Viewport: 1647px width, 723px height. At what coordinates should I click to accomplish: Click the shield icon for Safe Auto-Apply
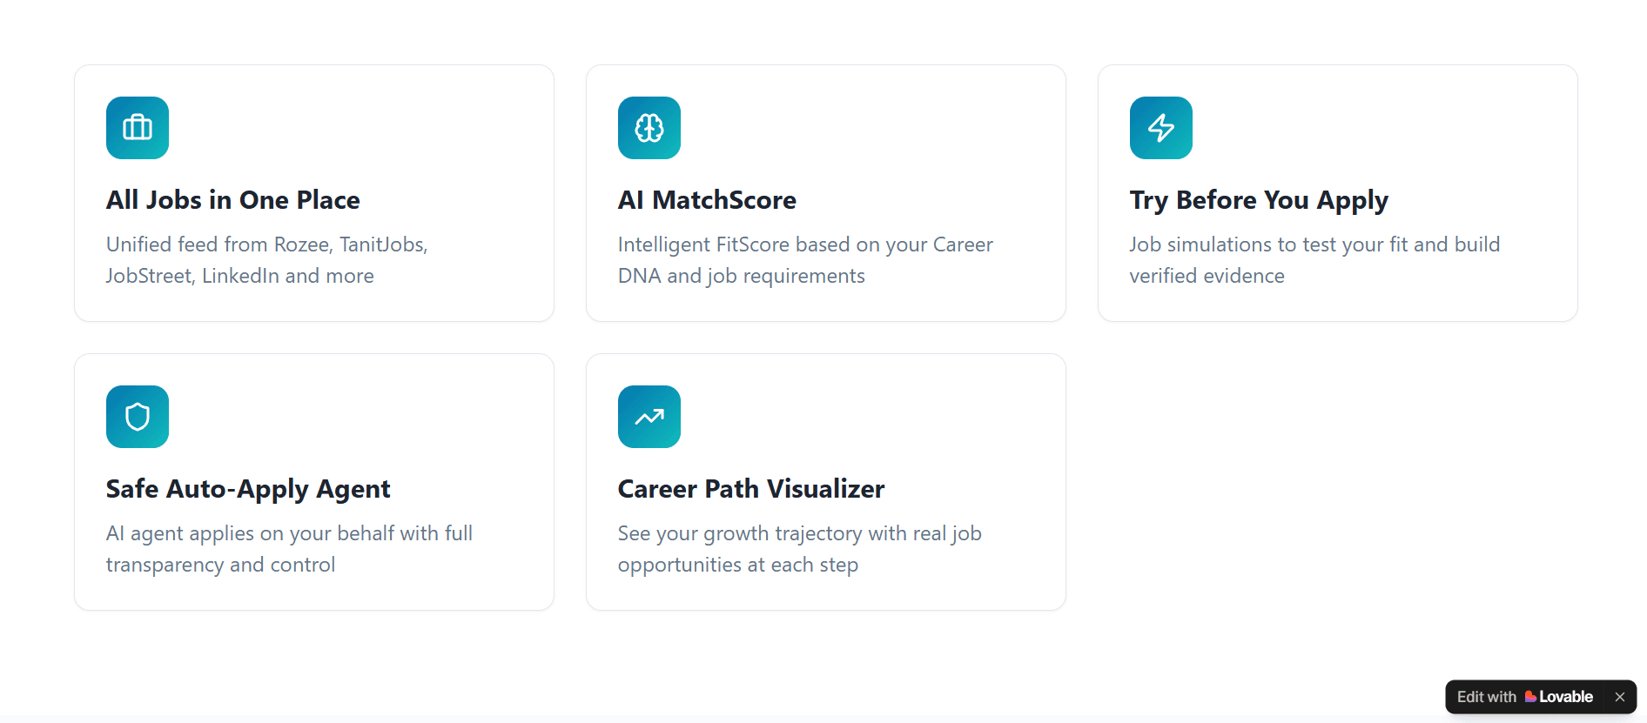(138, 417)
